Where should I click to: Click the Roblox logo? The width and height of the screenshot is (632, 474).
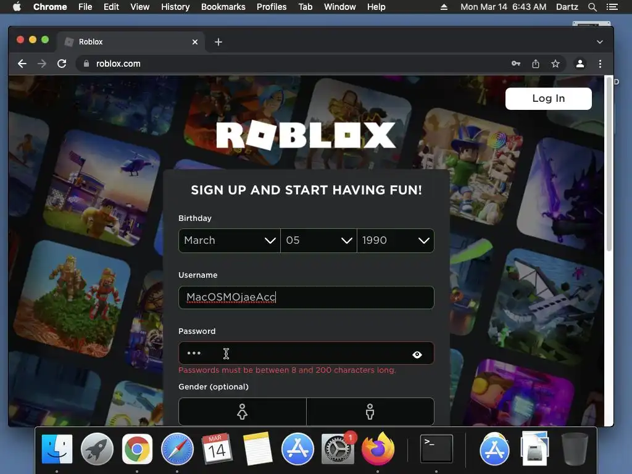306,136
